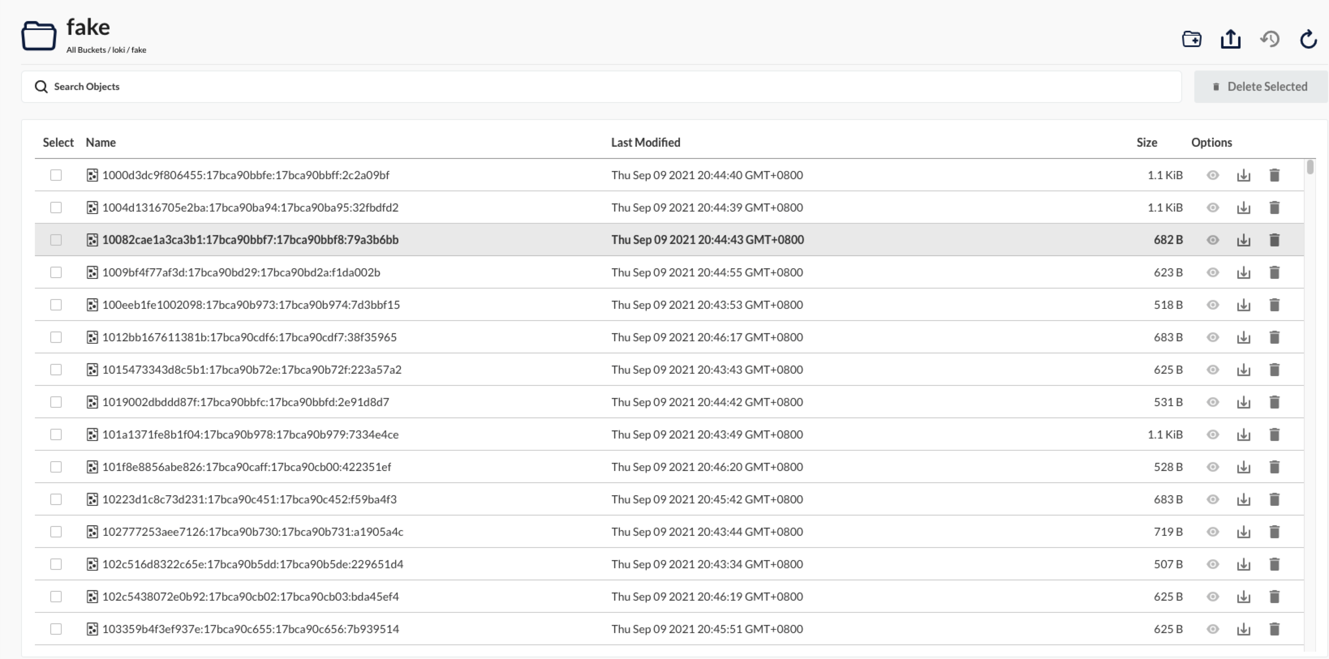Viewport: 1329px width, 659px height.
Task: Click the fake folder title
Action: tap(88, 27)
